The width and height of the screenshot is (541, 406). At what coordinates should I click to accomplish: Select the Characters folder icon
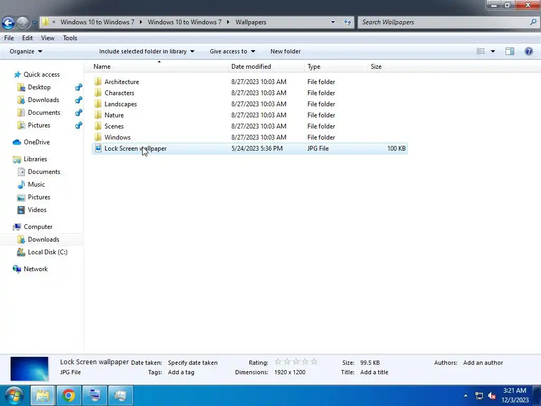[x=98, y=93]
